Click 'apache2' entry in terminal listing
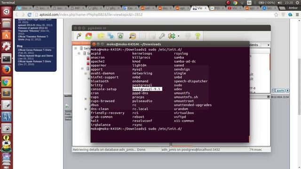 pyautogui.click(x=98, y=61)
